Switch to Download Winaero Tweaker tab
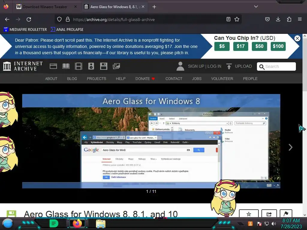307x230 pixels. [45, 7]
